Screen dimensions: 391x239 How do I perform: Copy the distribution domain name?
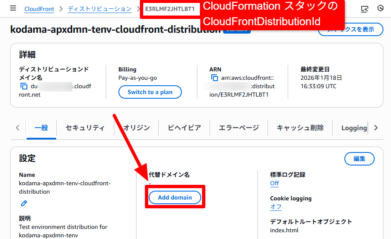[24, 87]
